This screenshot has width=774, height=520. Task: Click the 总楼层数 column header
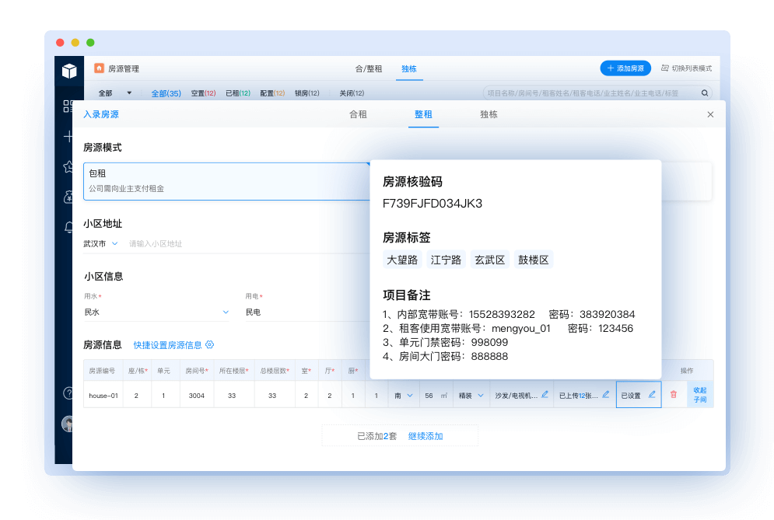(x=275, y=371)
